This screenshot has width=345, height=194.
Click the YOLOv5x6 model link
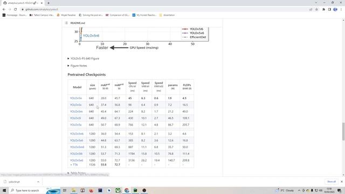(x=77, y=161)
